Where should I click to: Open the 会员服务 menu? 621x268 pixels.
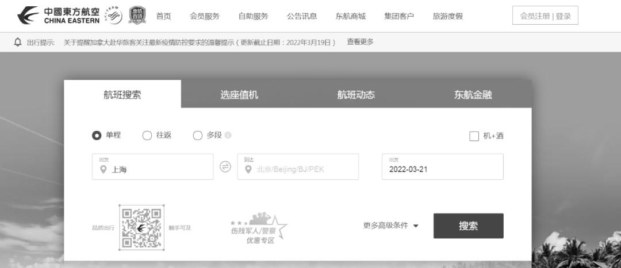pyautogui.click(x=204, y=16)
